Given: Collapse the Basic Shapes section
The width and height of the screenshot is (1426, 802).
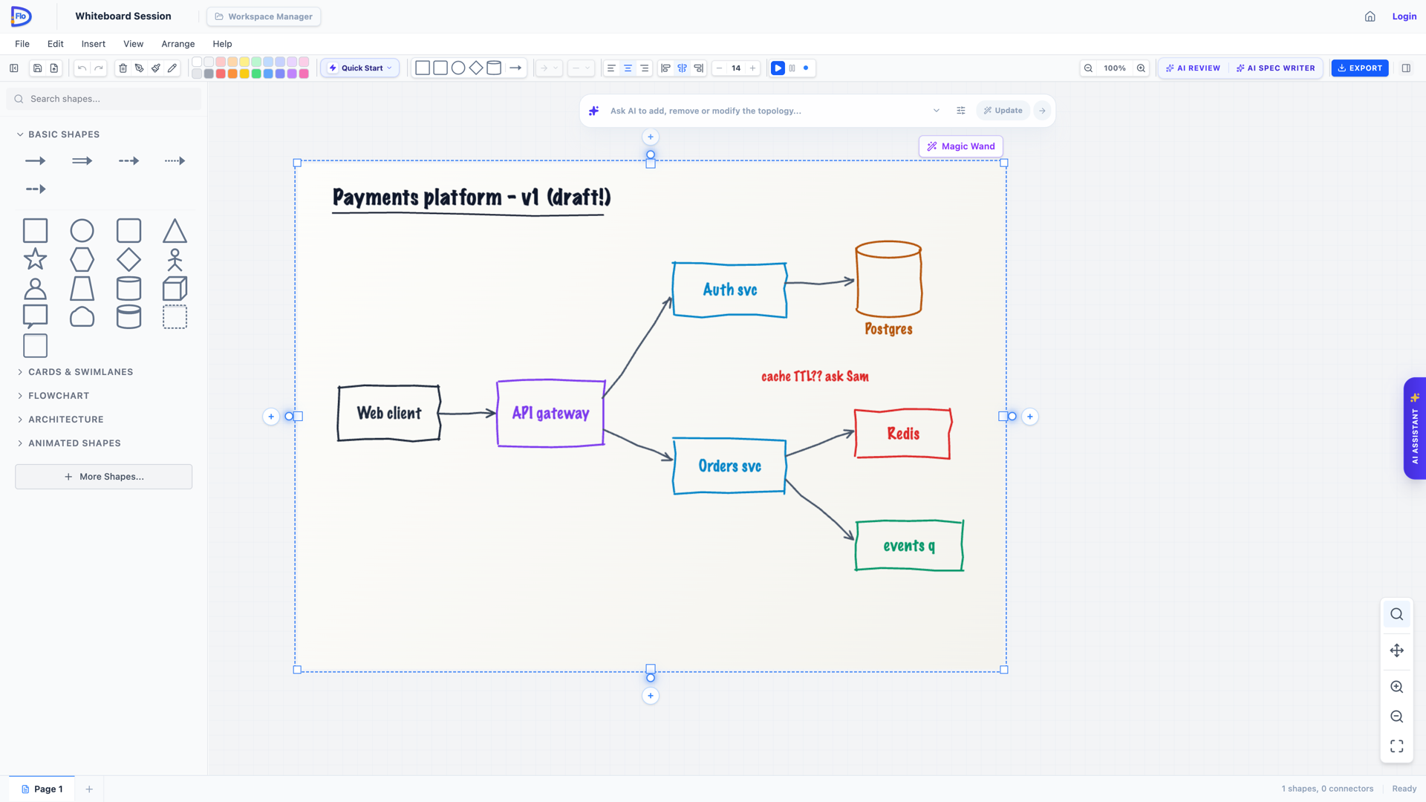Looking at the screenshot, I should click(x=58, y=134).
